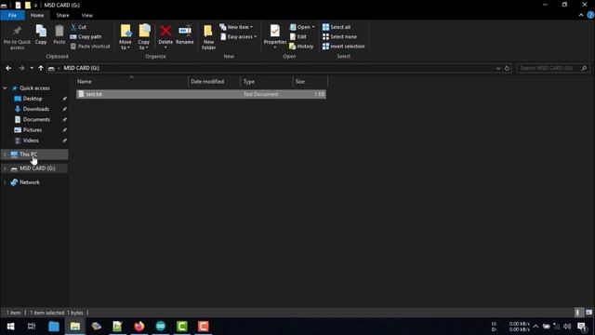This screenshot has height=335, width=595.
Task: Click the Copy ribbon button
Action: pyautogui.click(x=41, y=35)
